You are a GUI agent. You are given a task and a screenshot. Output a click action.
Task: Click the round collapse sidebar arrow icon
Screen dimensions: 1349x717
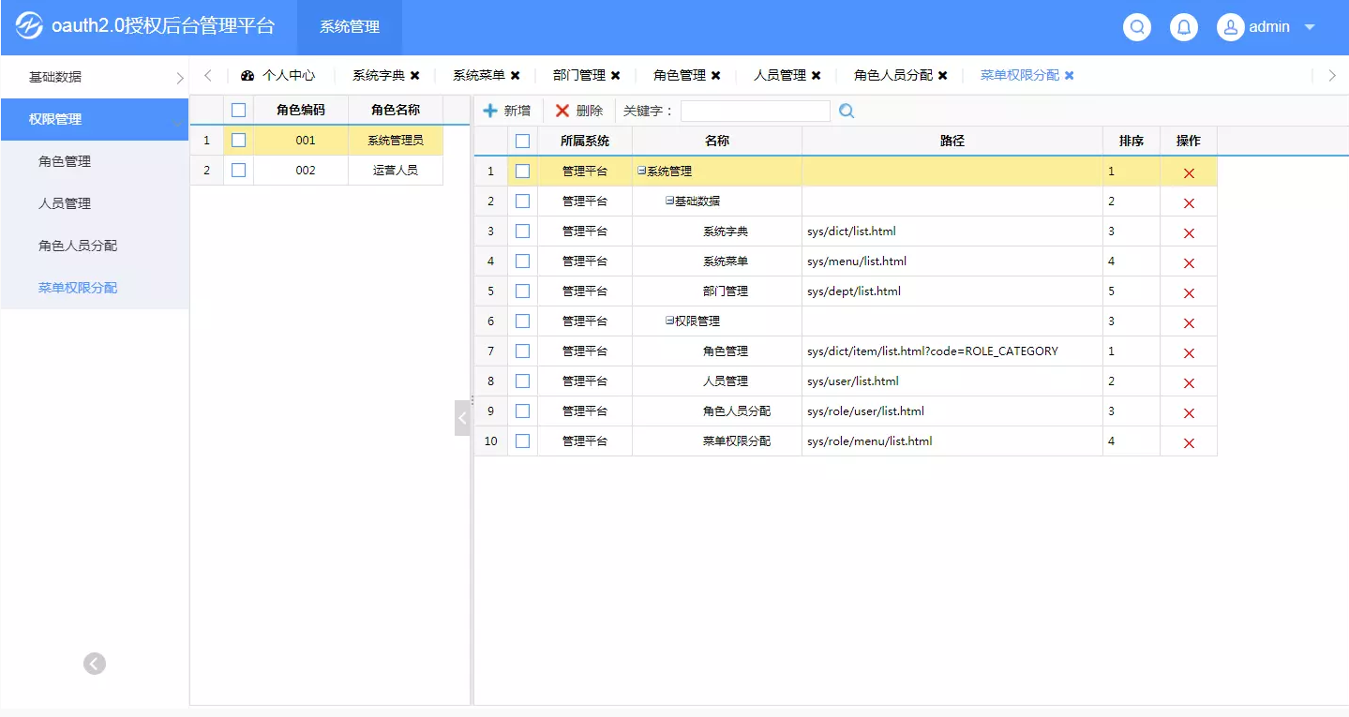[95, 664]
